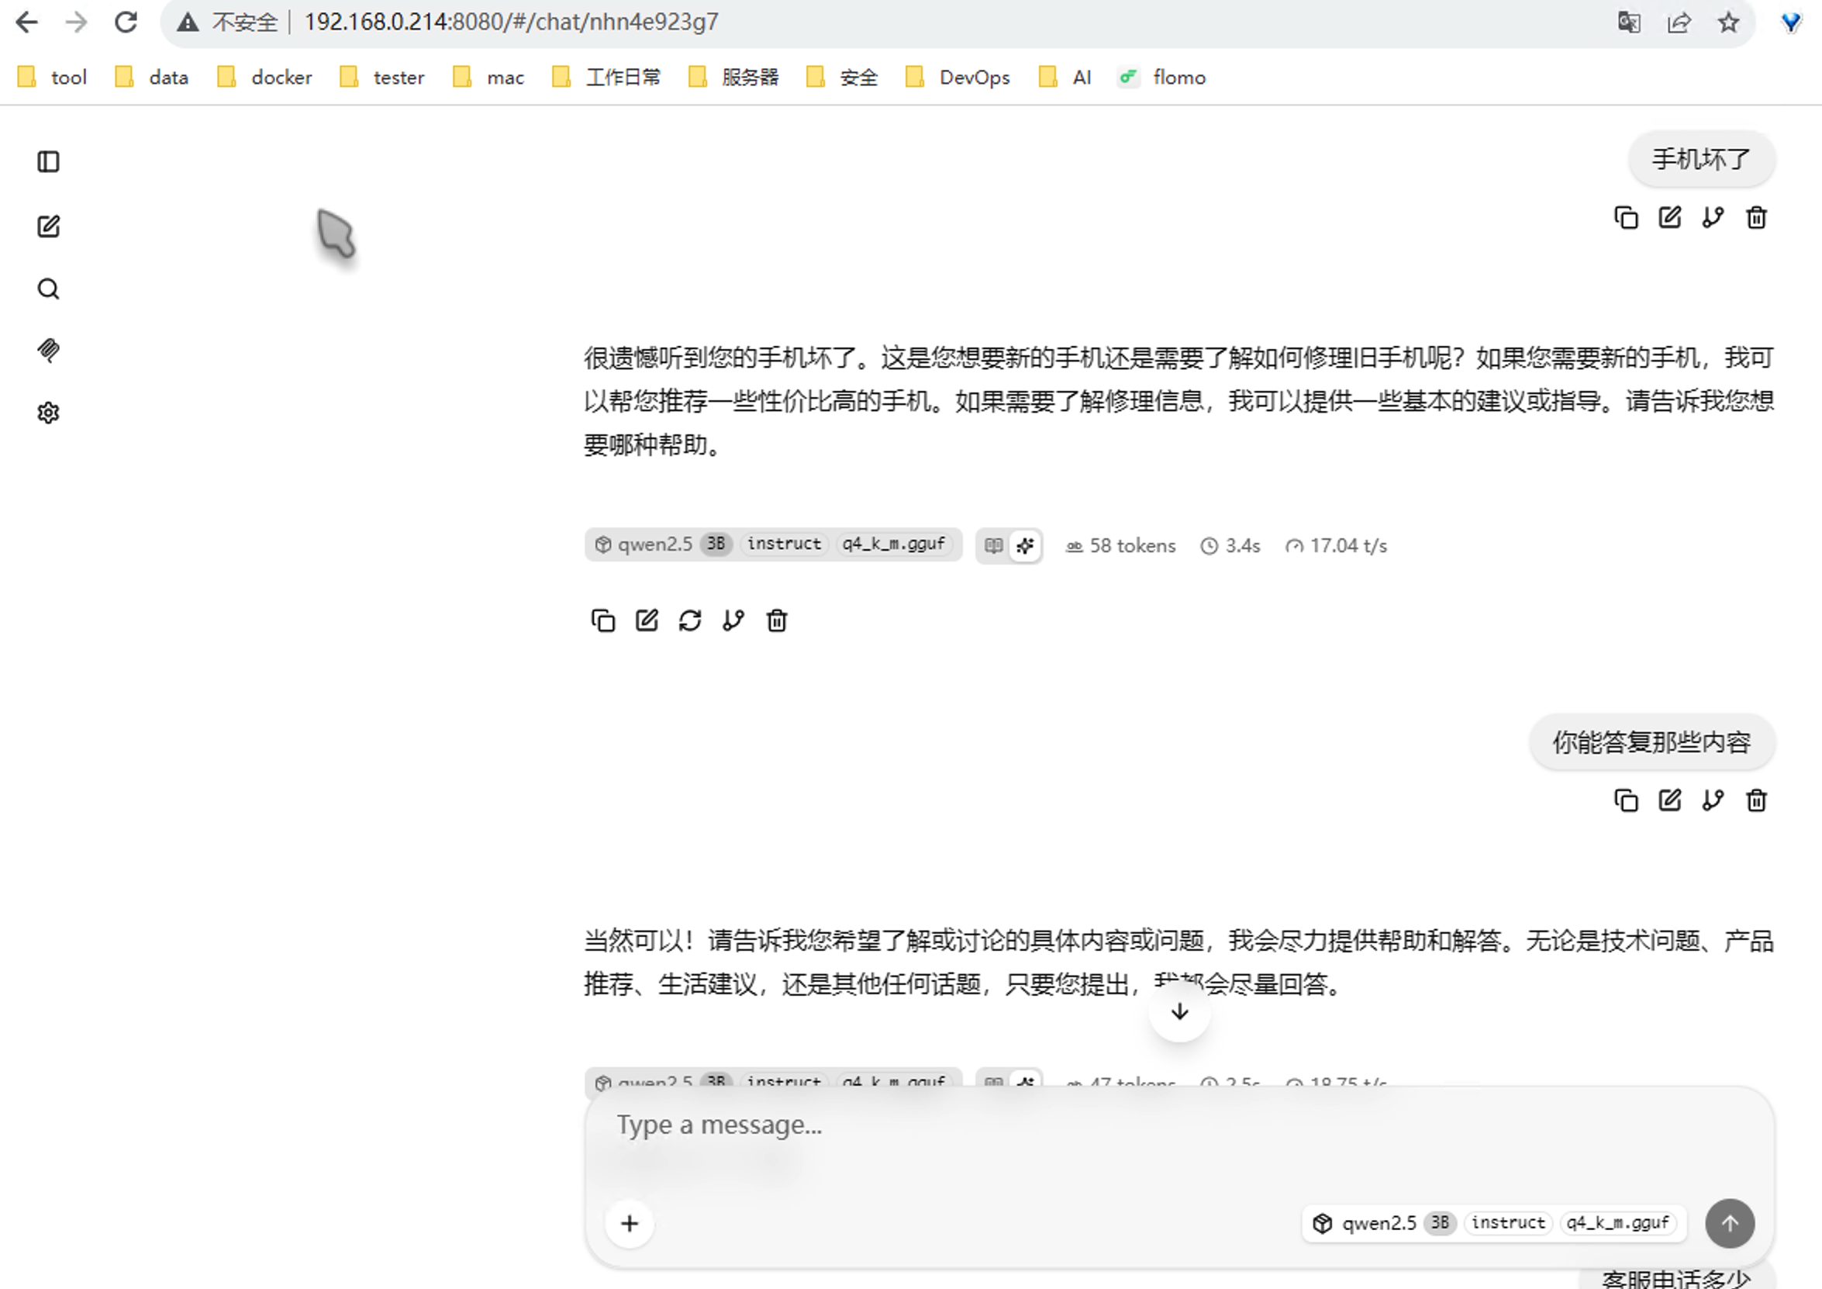1822x1289 pixels.
Task: Click the striped logo icon above settings
Action: tap(48, 350)
